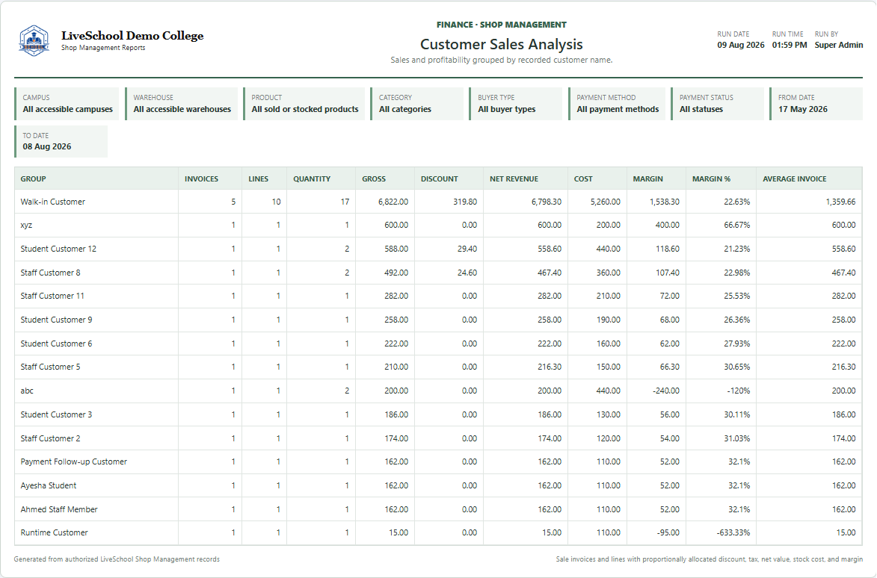877x578 pixels.
Task: Select the 'Walk-in Customer' row name
Action: tap(52, 202)
